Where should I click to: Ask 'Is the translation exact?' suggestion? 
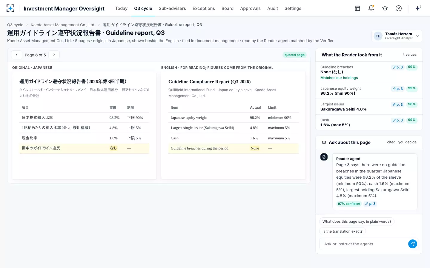(343, 231)
